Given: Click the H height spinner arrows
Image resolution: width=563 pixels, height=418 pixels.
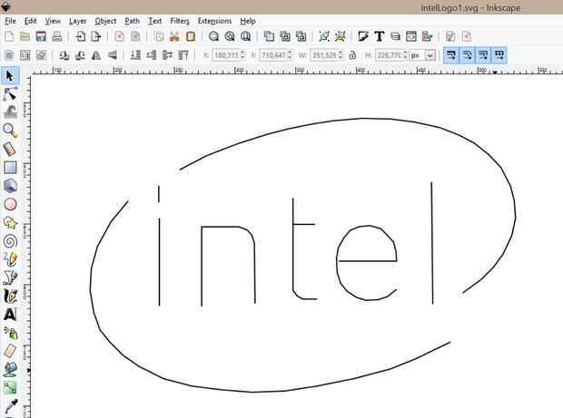Looking at the screenshot, I should (x=406, y=55).
